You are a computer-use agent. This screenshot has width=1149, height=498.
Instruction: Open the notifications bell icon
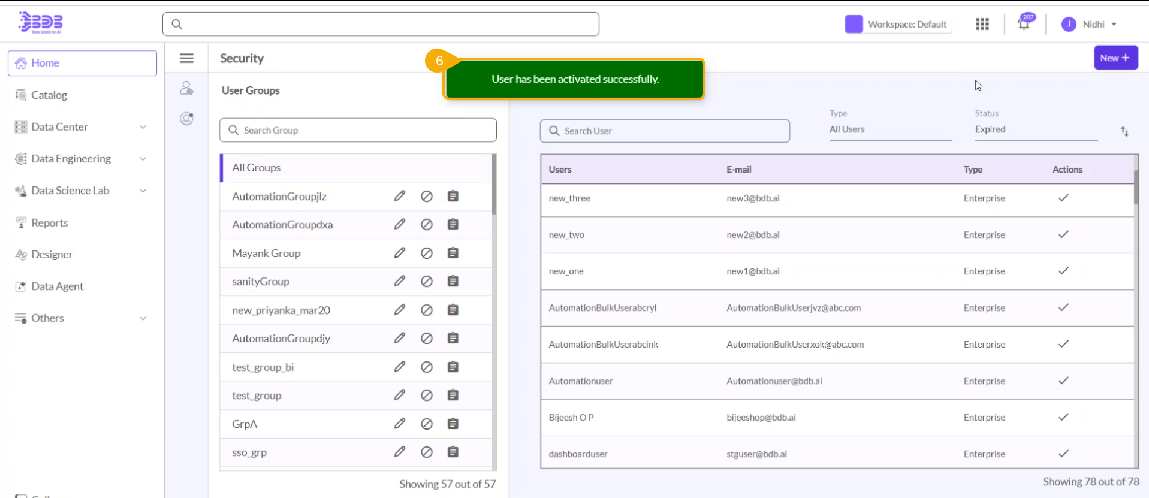(x=1024, y=24)
